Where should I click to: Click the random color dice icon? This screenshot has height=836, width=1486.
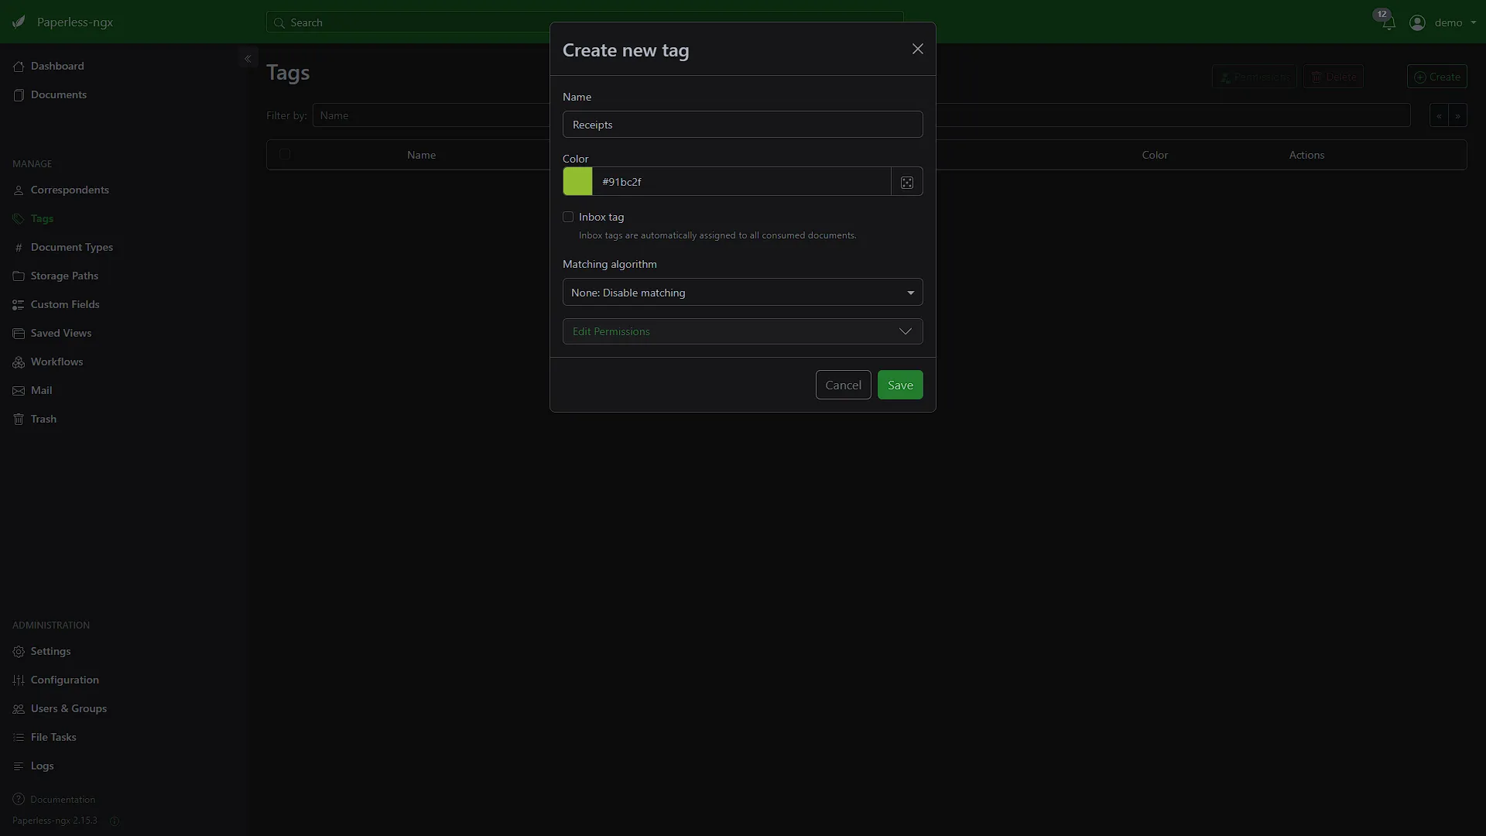(907, 182)
